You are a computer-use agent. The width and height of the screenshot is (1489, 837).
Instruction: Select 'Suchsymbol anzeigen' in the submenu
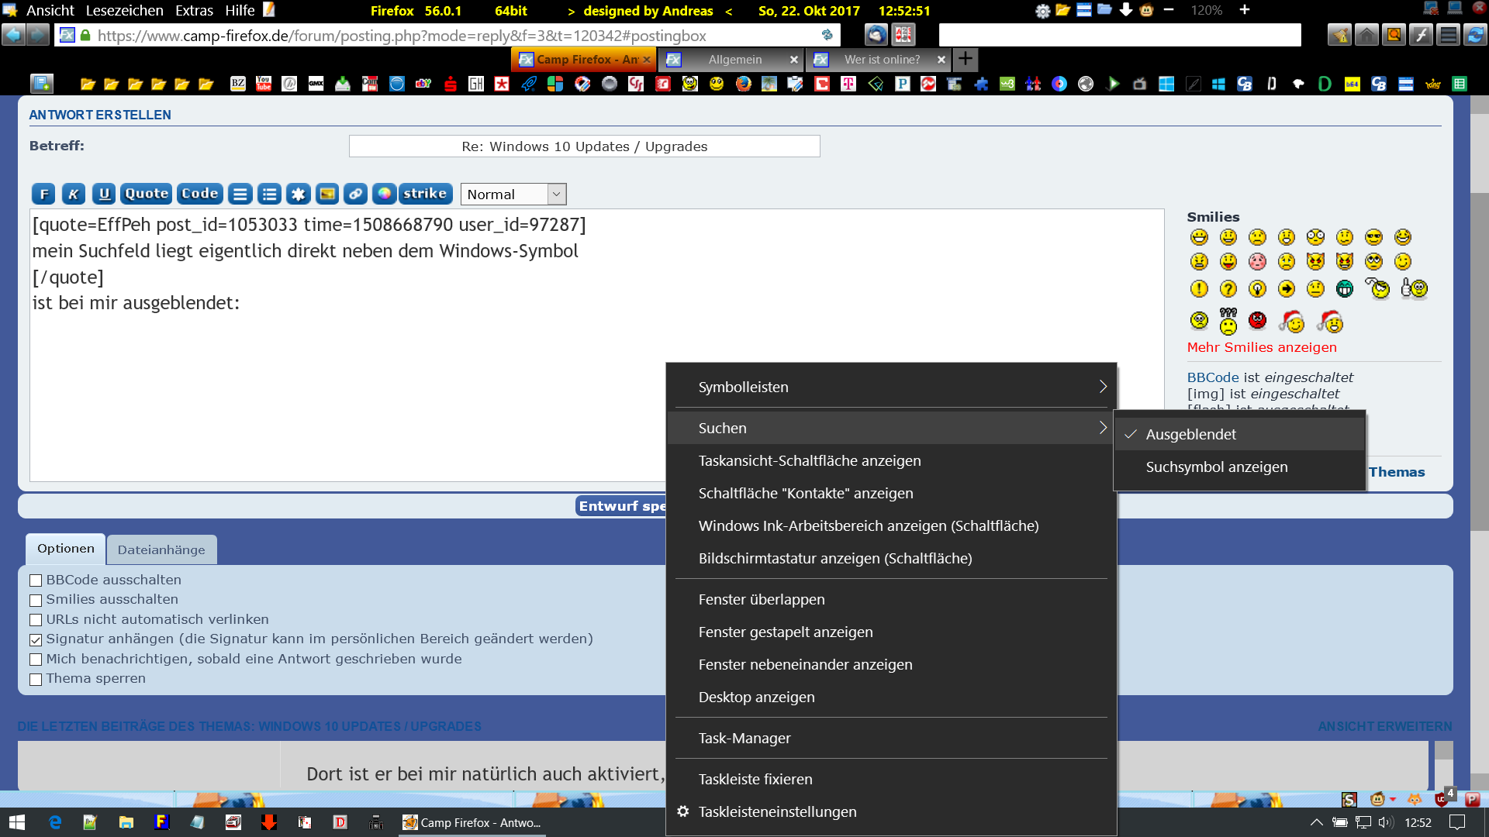tap(1216, 467)
